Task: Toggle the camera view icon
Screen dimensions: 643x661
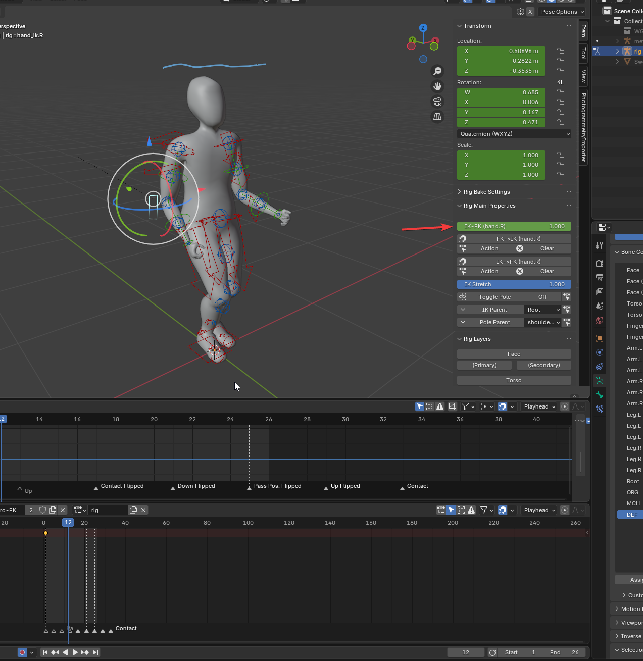Action: [x=437, y=101]
